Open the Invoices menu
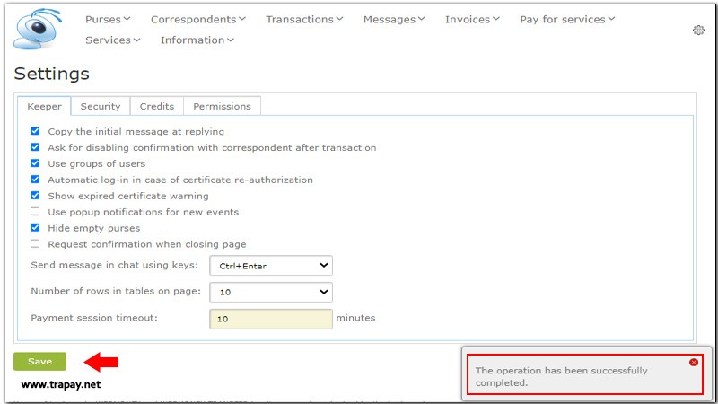This screenshot has width=718, height=404. pyautogui.click(x=473, y=19)
